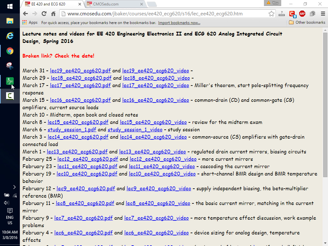Open the Apps shortcut in bookmarks bar
This screenshot has height=246, width=328.
[30, 22]
